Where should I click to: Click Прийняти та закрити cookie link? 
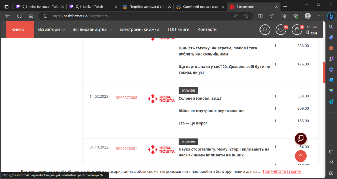tap(282, 171)
